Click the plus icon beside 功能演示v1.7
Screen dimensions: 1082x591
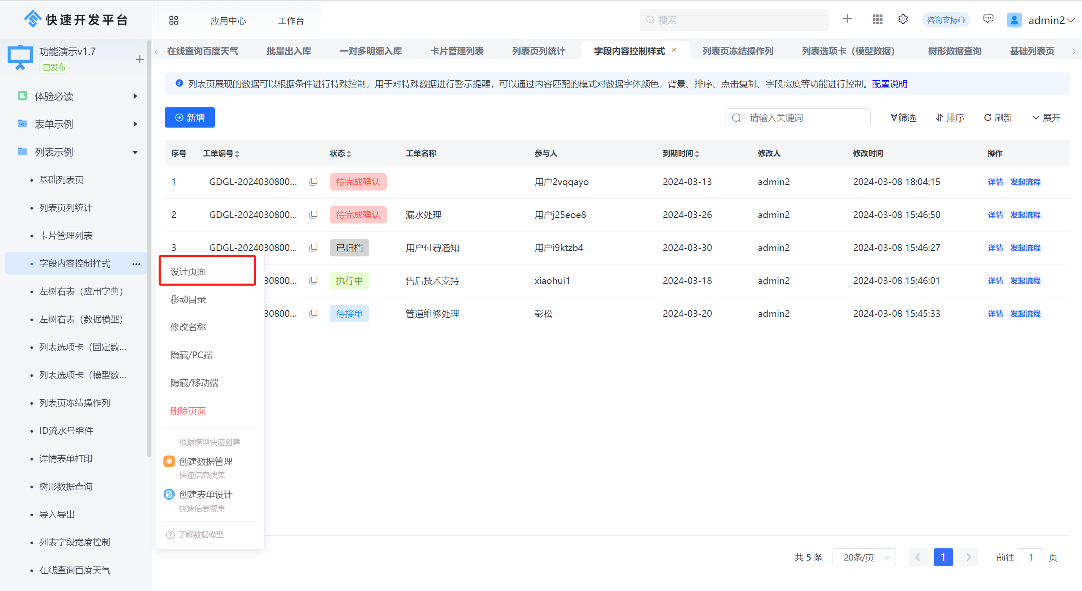140,60
